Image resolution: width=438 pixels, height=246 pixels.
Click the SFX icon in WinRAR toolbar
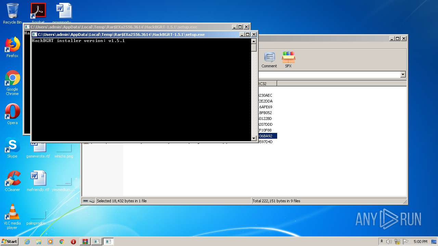tap(288, 60)
